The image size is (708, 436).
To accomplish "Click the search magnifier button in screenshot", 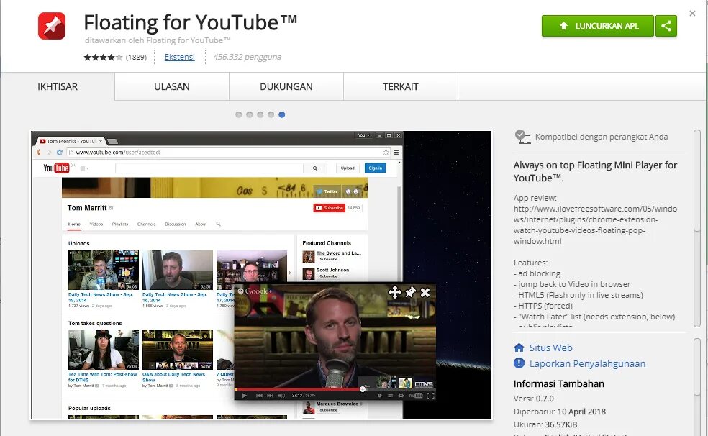I will (x=315, y=168).
